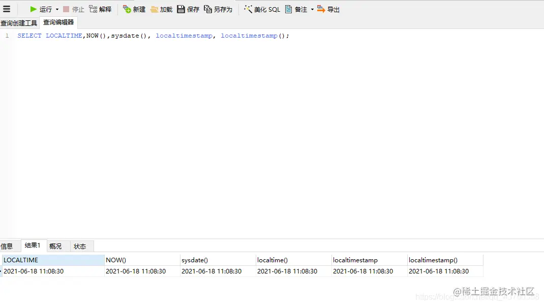Switch to Query Editor (查询编辑器) tab
Screen dimensions: 544x306
point(58,22)
